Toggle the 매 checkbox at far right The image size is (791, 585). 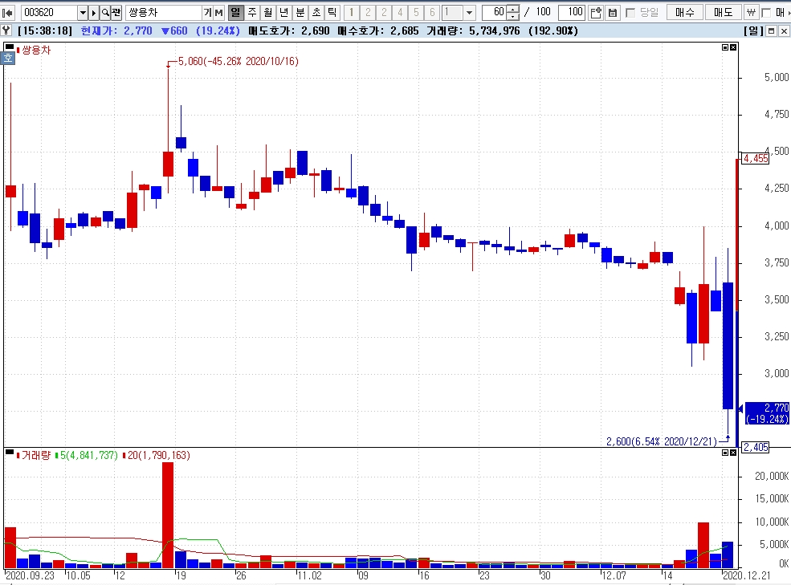[x=766, y=13]
